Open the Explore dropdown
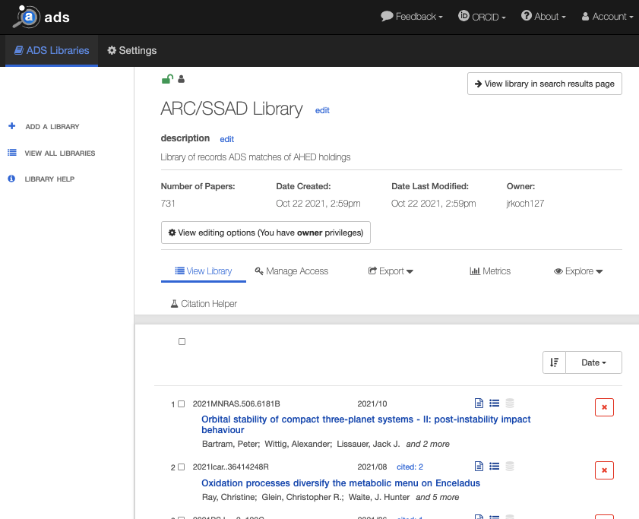The height and width of the screenshot is (519, 639). [x=578, y=271]
